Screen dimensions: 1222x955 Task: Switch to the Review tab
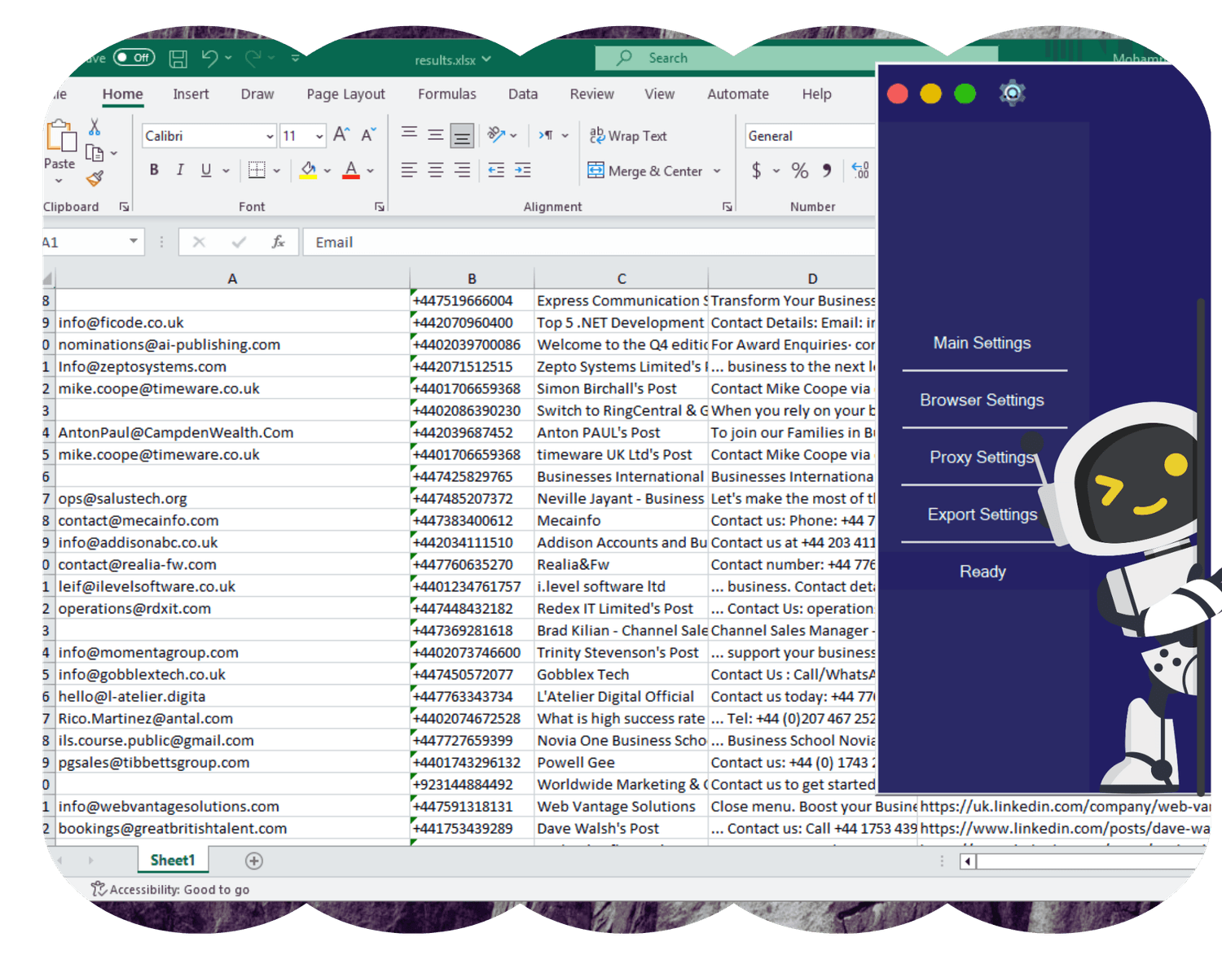click(x=592, y=94)
